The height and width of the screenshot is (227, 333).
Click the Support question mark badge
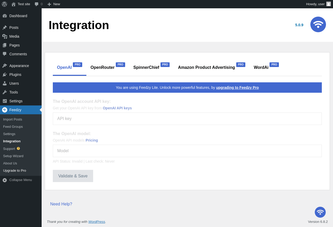coord(18,149)
